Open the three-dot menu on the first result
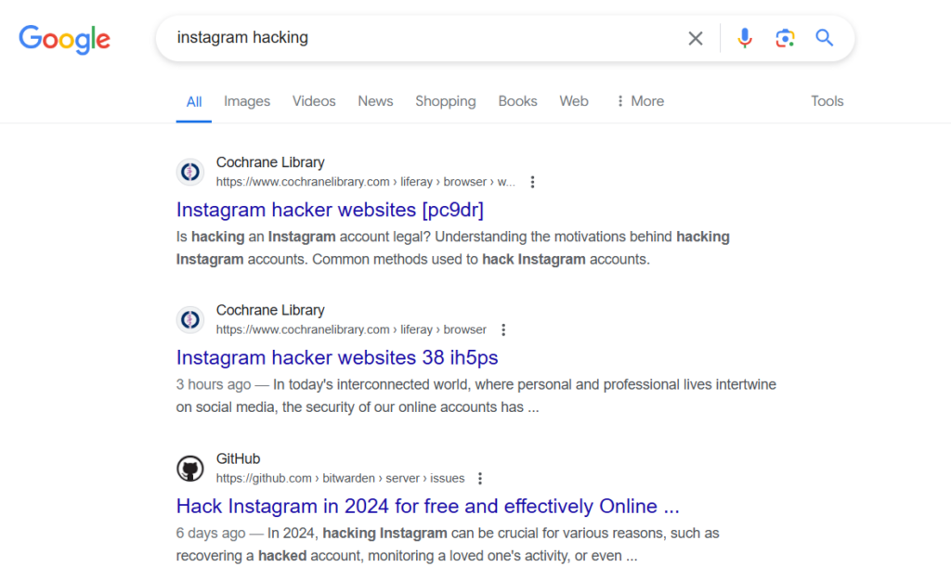The height and width of the screenshot is (580, 951). (x=532, y=182)
